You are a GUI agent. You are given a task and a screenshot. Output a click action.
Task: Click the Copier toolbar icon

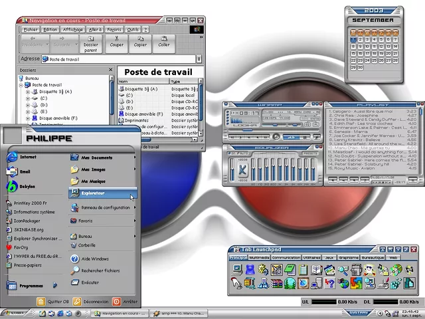140,42
